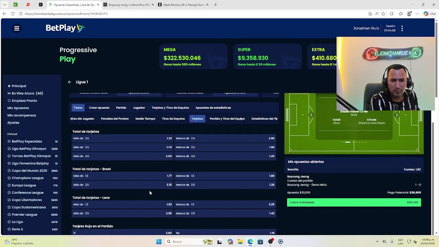Go back using the Ligue 1 arrow

[x=69, y=82]
